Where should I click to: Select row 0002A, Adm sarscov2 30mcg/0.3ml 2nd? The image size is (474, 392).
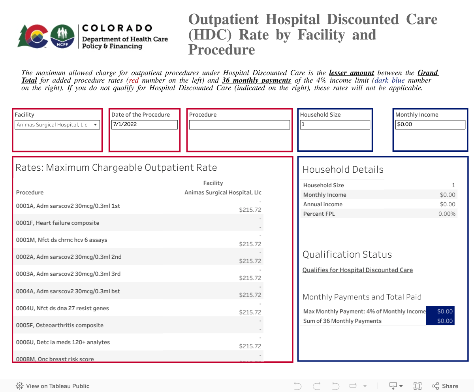pyautogui.click(x=139, y=257)
